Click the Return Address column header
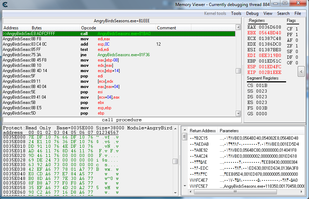309x199 pixels. click(x=202, y=131)
